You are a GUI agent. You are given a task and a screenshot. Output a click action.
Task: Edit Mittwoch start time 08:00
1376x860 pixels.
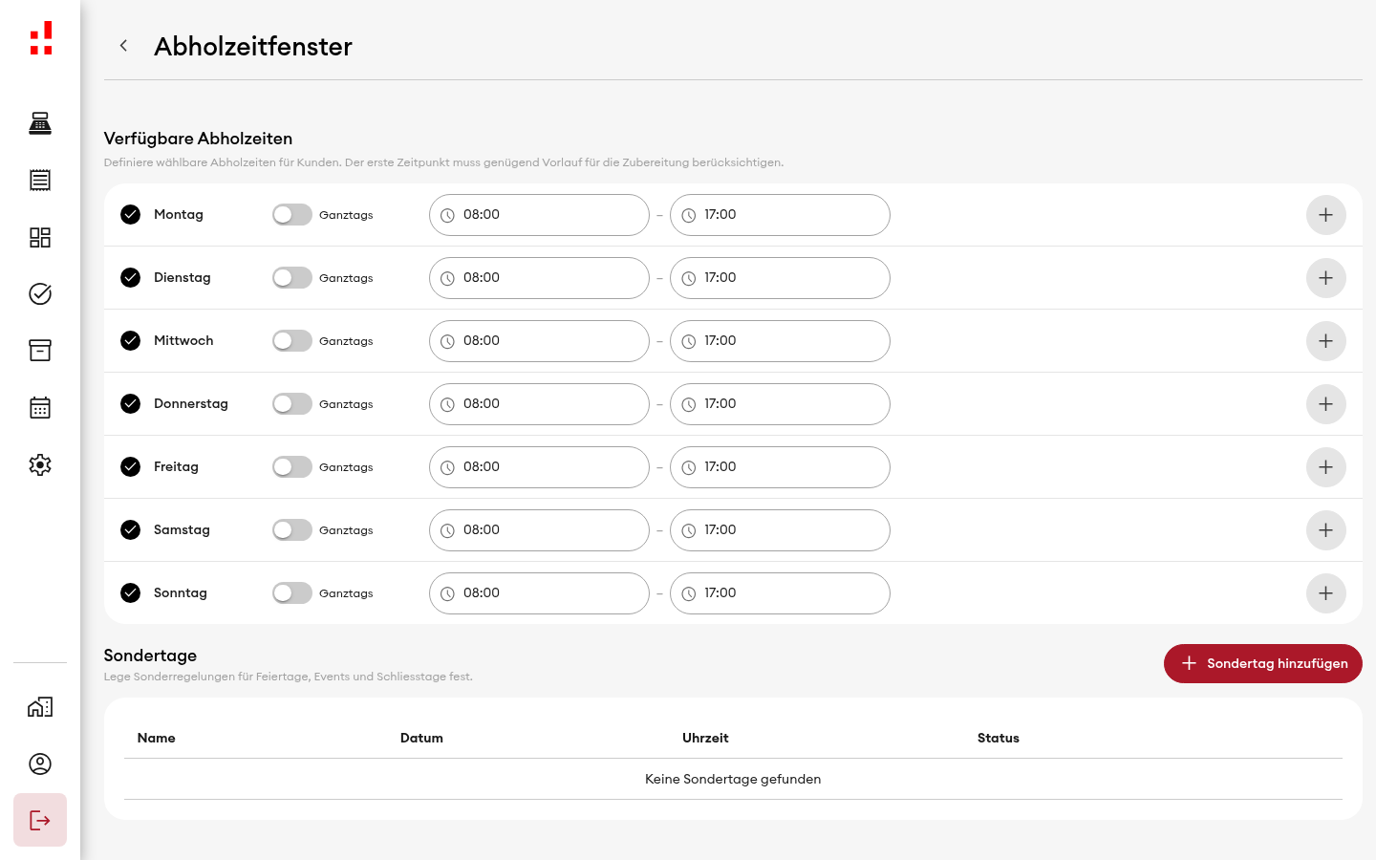click(x=539, y=341)
